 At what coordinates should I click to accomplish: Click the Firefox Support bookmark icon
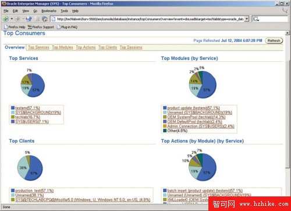pyautogui.click(x=30, y=27)
